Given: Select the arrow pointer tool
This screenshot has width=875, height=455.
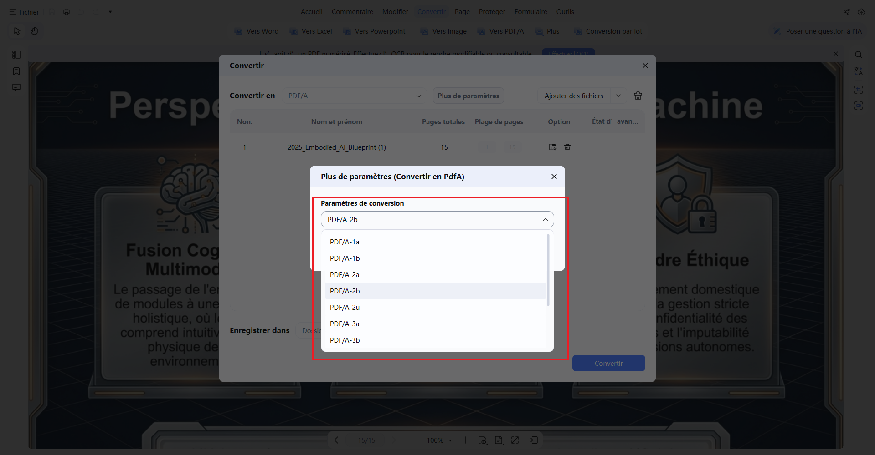Looking at the screenshot, I should (x=17, y=31).
